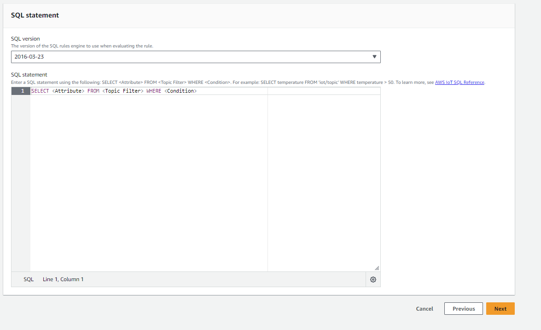Image resolution: width=541 pixels, height=330 pixels.
Task: Click the WHERE keyword in the editor
Action: 154,91
